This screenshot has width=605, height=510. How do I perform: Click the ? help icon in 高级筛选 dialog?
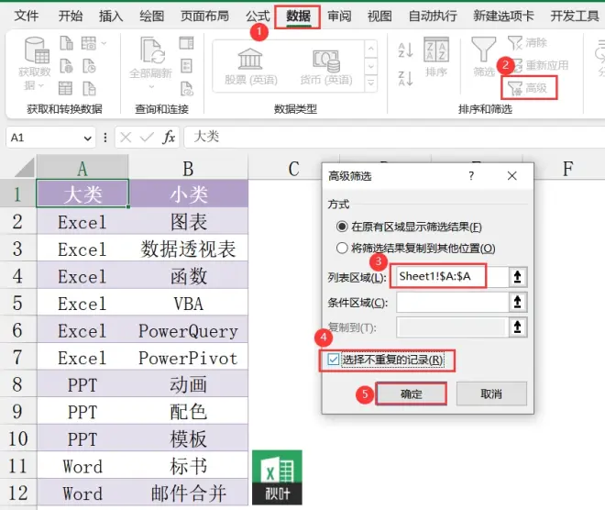(x=471, y=176)
